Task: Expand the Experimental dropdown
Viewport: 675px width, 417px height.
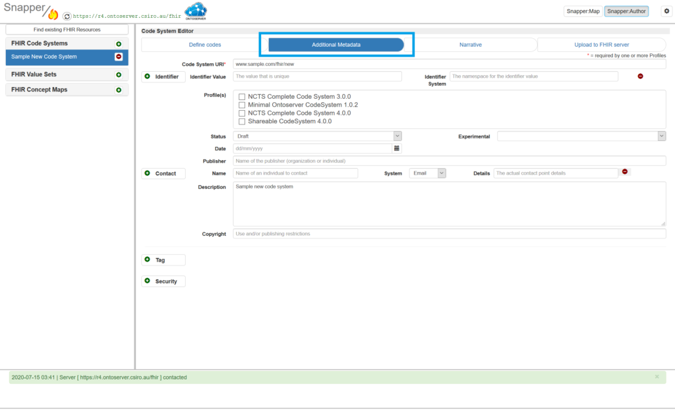Action: coord(581,136)
